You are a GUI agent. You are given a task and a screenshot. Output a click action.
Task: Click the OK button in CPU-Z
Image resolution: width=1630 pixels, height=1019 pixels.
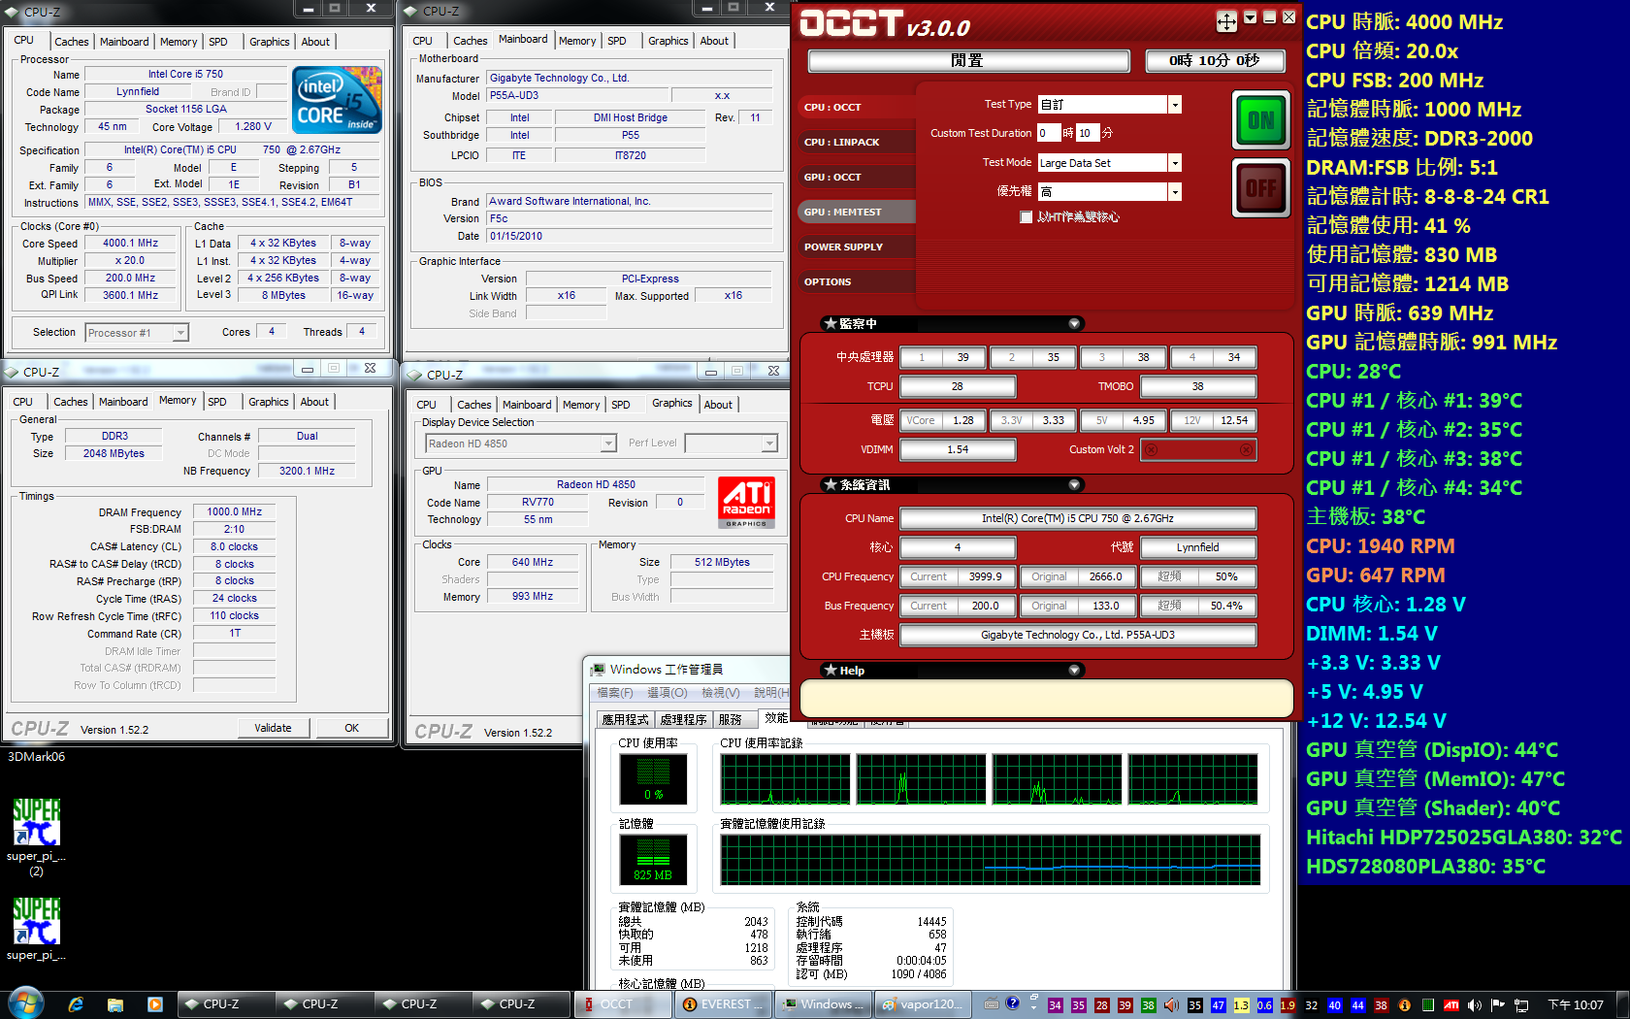click(x=351, y=728)
